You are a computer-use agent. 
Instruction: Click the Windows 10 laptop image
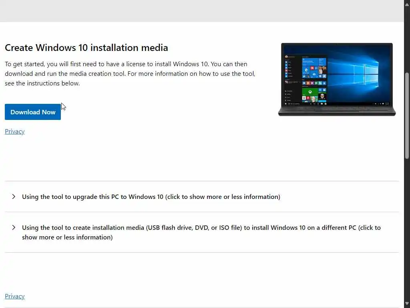[x=337, y=79]
